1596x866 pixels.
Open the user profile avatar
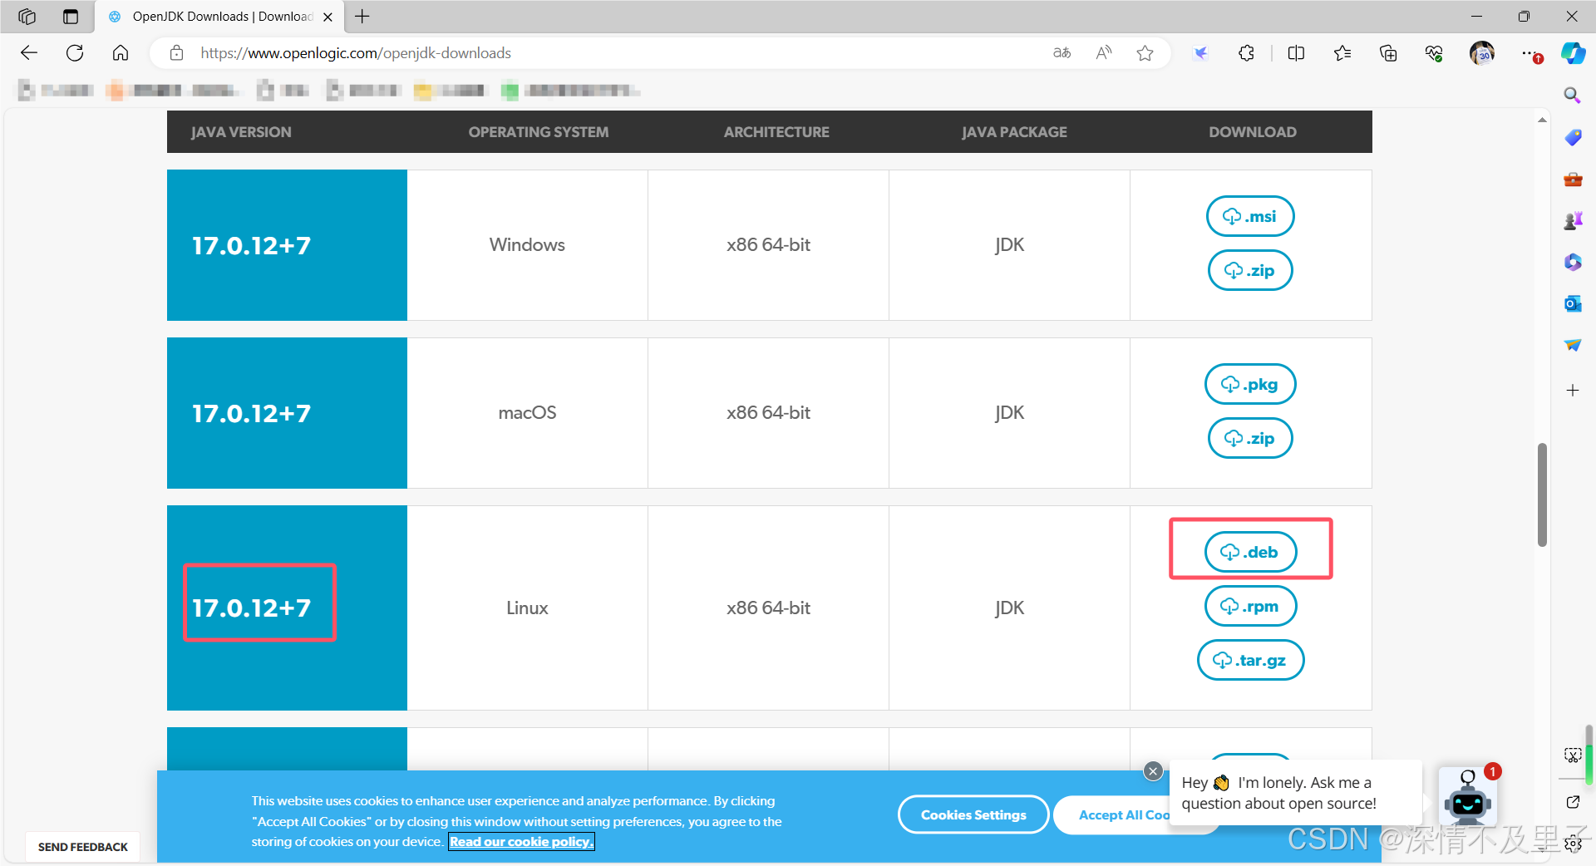pos(1482,53)
